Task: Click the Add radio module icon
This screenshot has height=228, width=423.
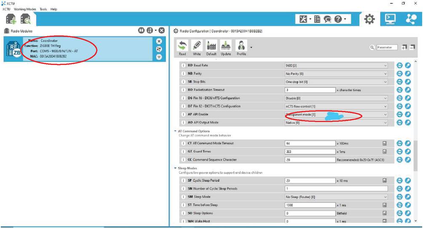Action: [11, 19]
